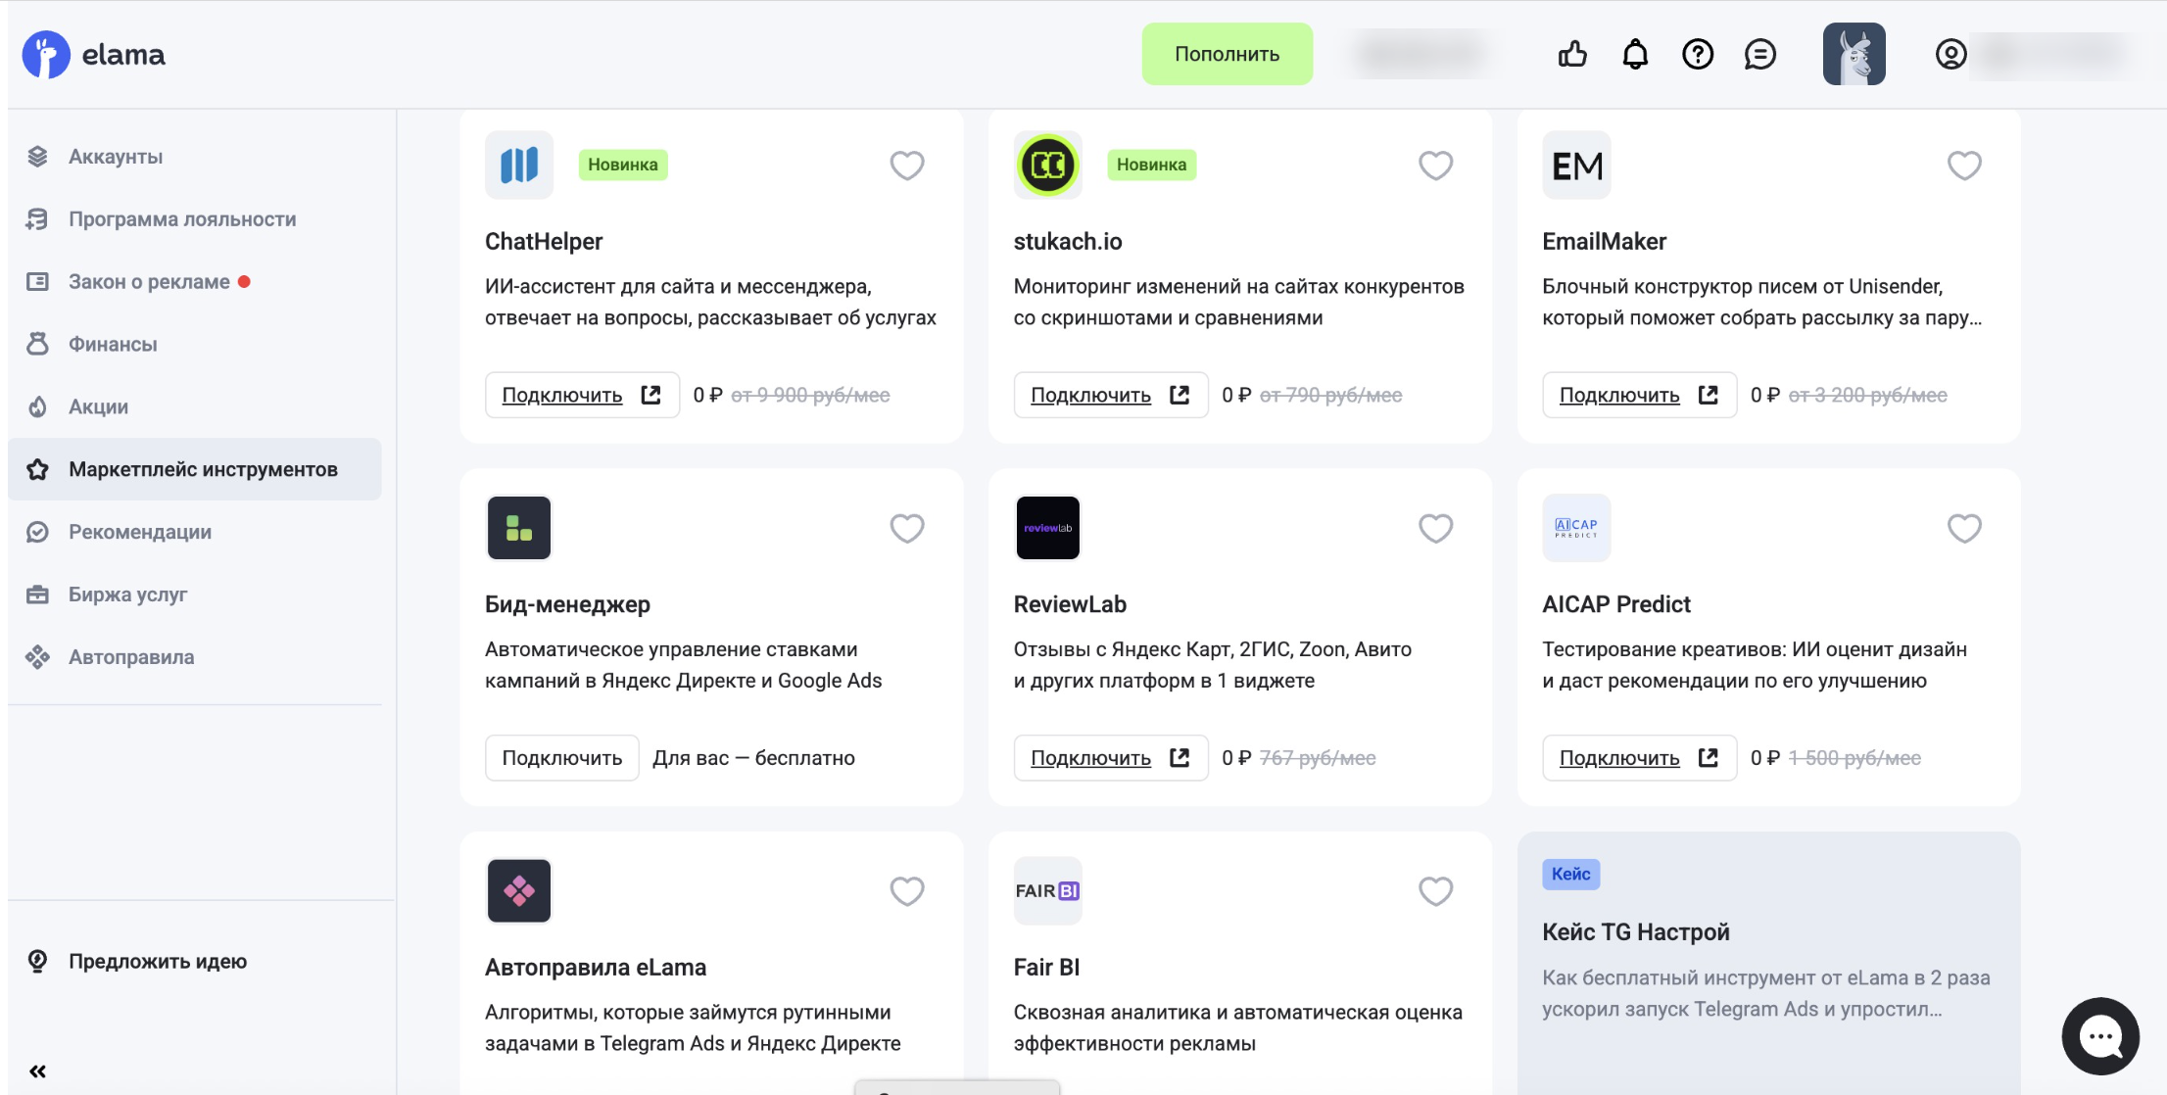Click the Финансы money bag icon
The height and width of the screenshot is (1095, 2167).
click(x=37, y=344)
